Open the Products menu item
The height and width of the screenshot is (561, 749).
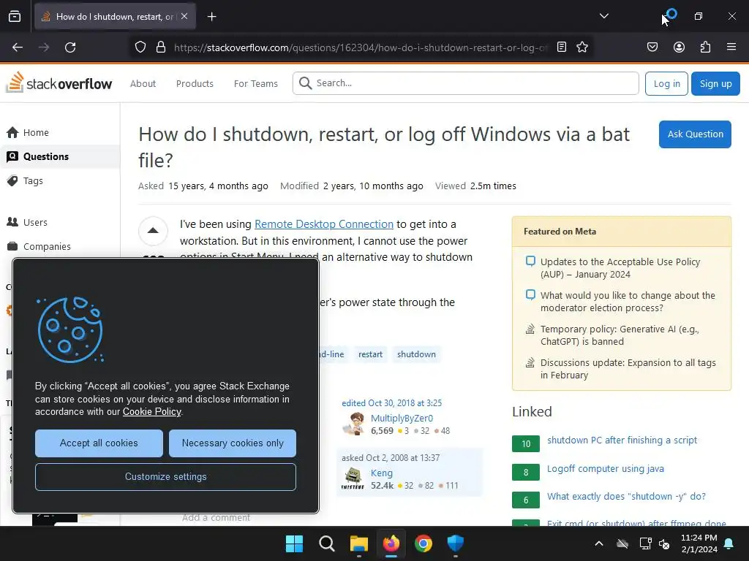click(195, 83)
